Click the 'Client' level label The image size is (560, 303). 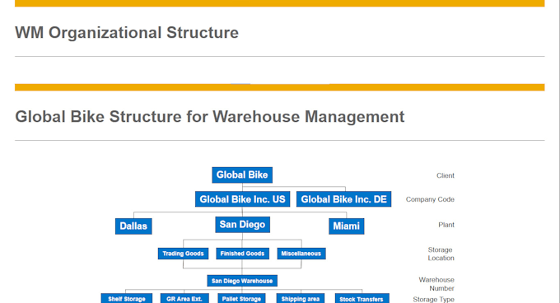446,175
